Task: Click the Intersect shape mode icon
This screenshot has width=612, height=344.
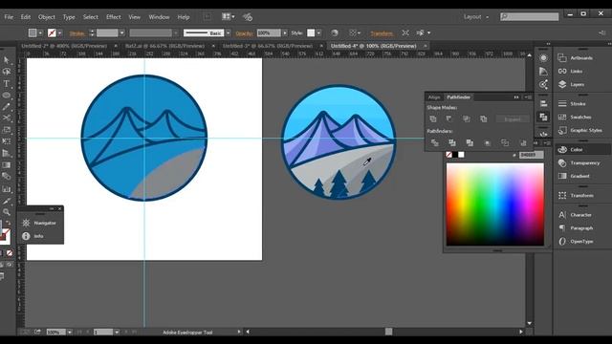Action: pos(466,118)
